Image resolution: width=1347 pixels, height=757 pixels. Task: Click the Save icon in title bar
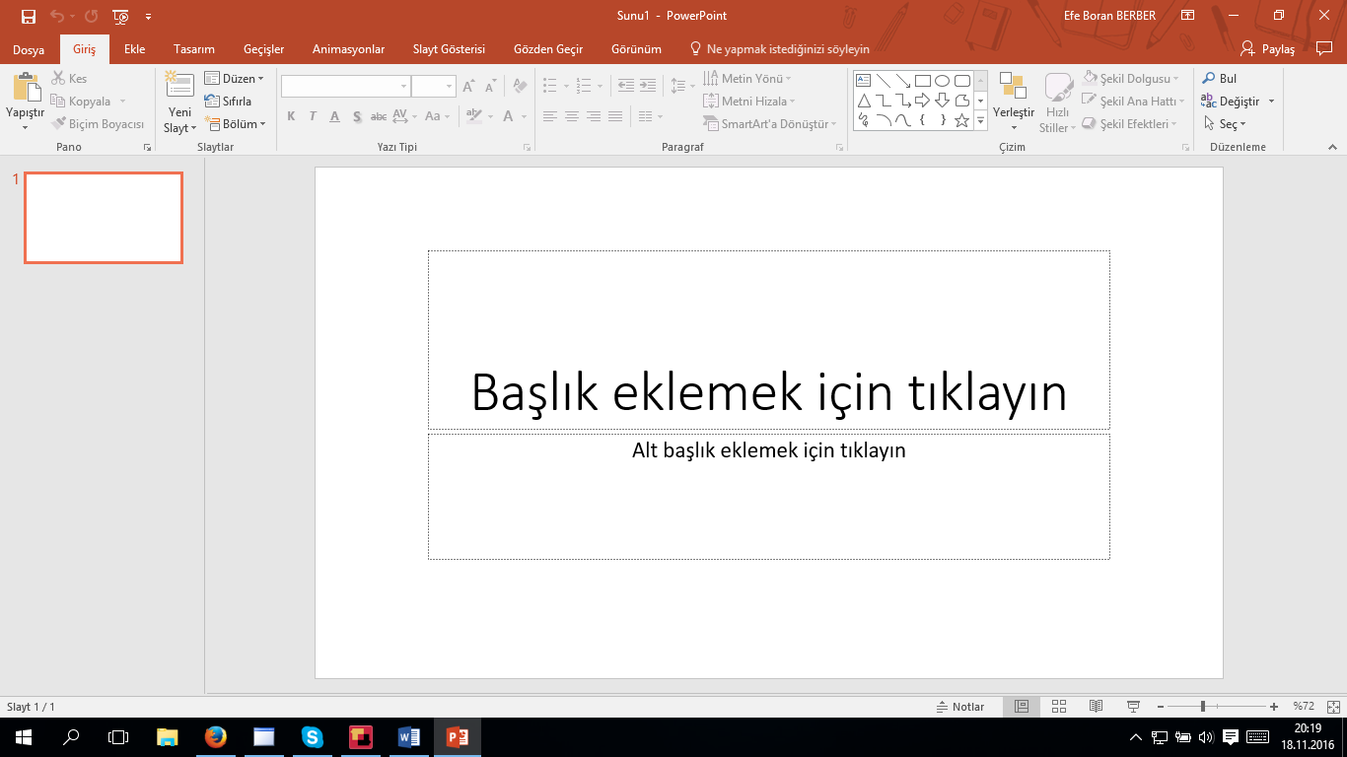29,16
